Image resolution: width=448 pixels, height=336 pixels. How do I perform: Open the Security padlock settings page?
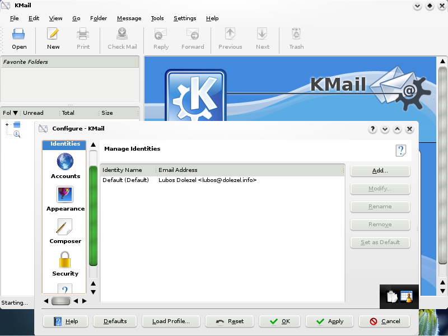(x=65, y=259)
